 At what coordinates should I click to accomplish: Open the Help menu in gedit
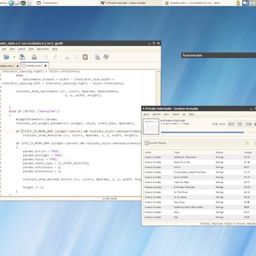pos(55,49)
